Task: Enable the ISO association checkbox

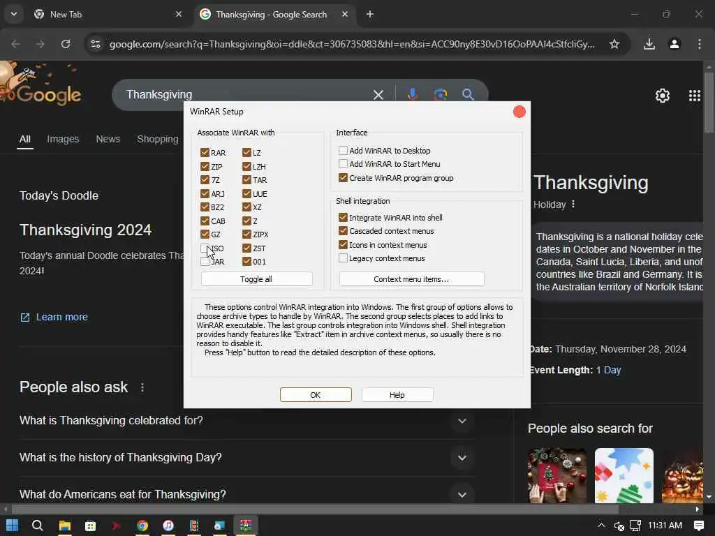Action: (205, 248)
